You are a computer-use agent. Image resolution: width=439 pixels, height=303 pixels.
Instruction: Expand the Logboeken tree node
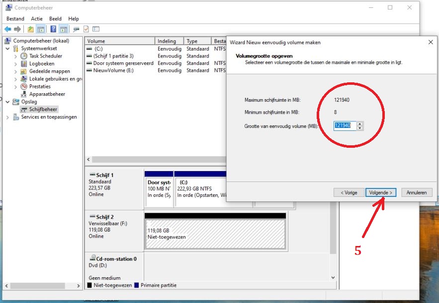click(15, 64)
